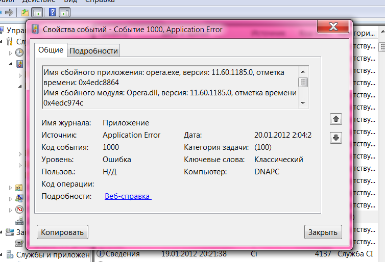
Task: Click the "Служба CI" cell in event list
Action: pos(355,254)
